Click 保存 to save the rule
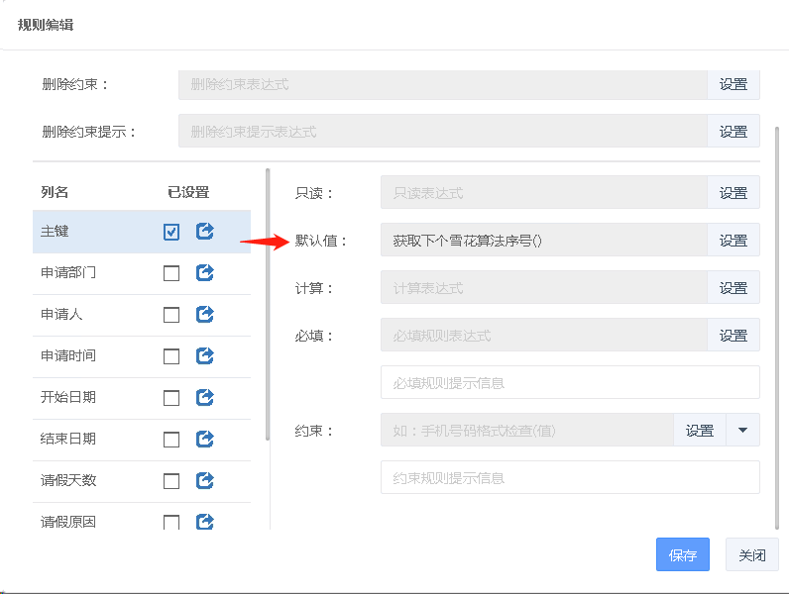The image size is (789, 594). coord(682,555)
